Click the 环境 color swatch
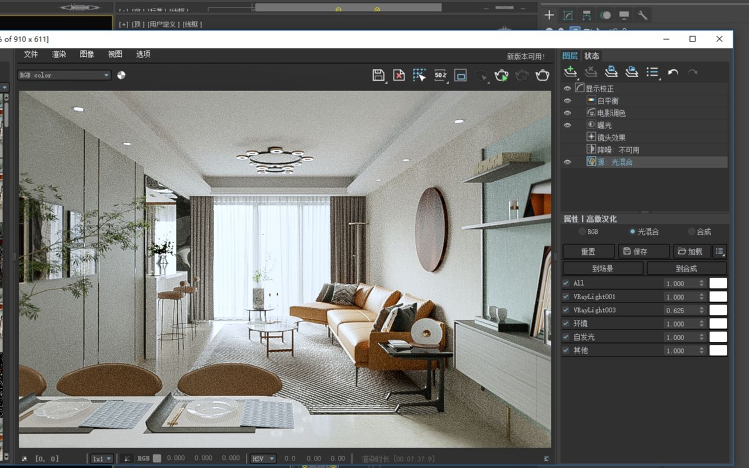The height and width of the screenshot is (468, 749). pos(717,323)
